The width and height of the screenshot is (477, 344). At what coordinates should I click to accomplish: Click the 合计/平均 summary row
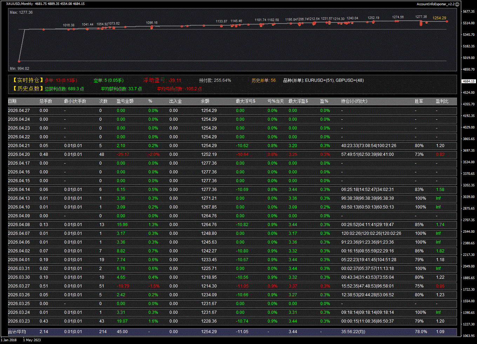coord(17,332)
